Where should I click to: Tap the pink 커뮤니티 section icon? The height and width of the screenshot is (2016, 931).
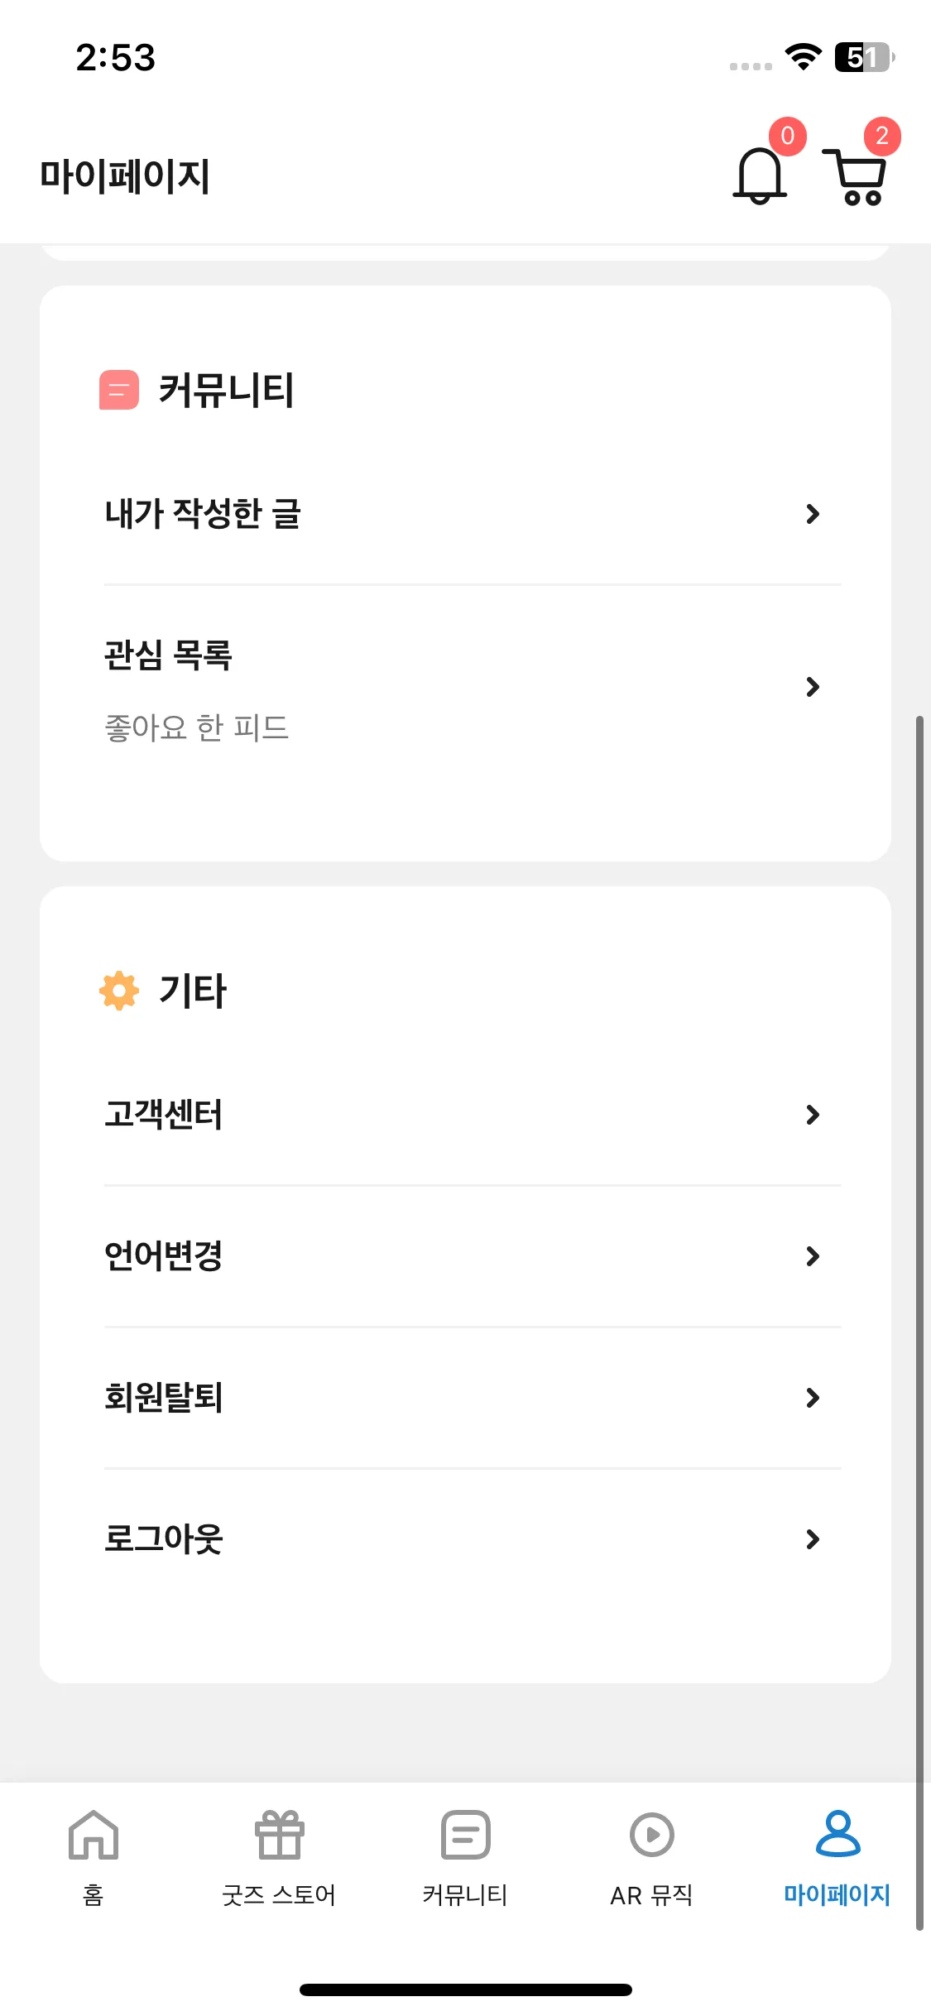[x=119, y=390]
